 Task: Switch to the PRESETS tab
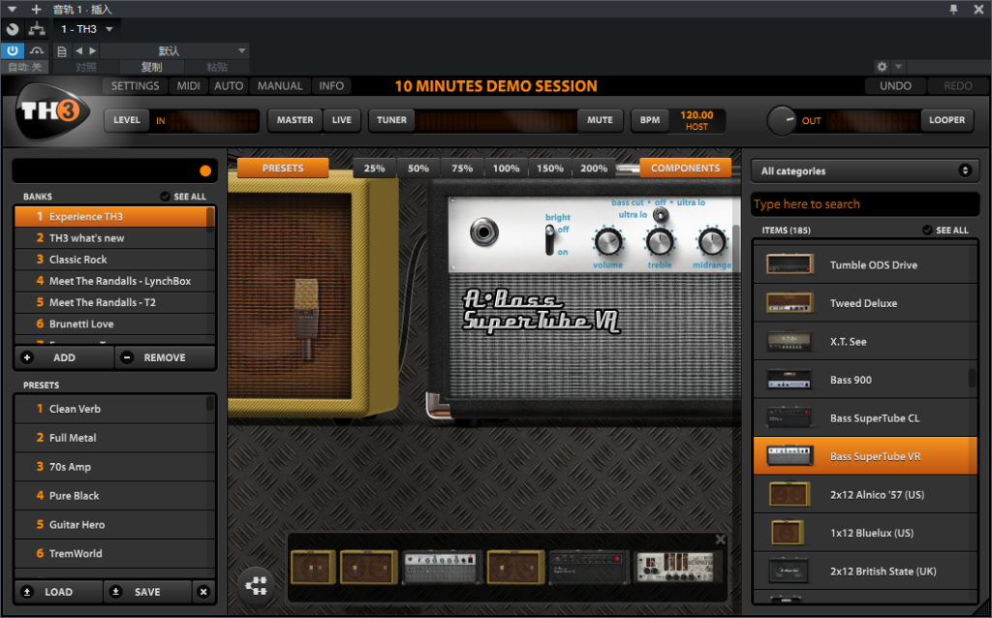click(283, 169)
